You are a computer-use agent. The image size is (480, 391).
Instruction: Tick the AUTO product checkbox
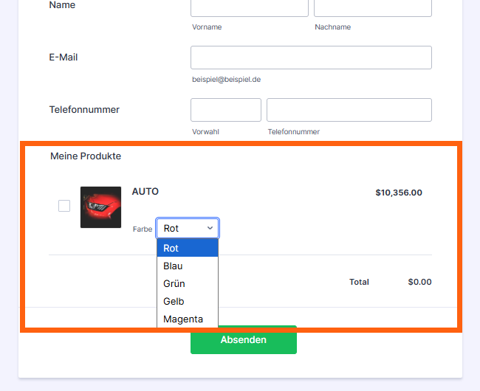(64, 206)
